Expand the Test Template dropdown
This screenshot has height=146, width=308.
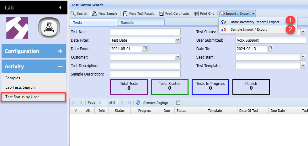303,65
